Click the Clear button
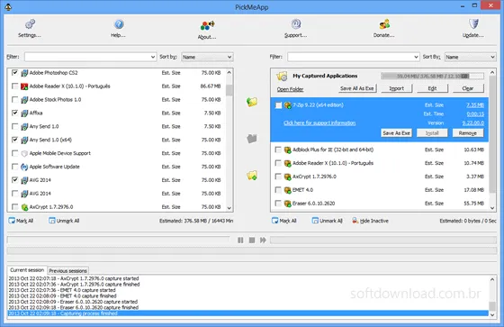The width and height of the screenshot is (504, 327). (x=468, y=88)
